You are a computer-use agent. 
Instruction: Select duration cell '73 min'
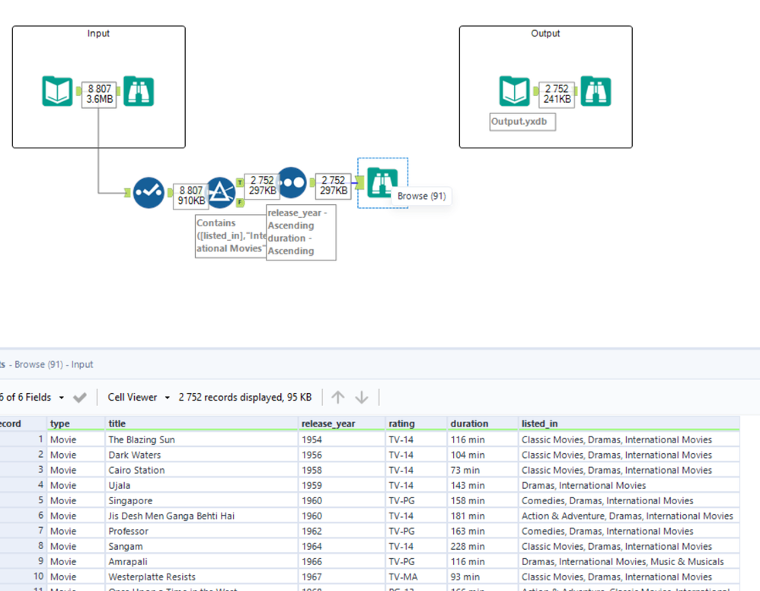coord(482,470)
